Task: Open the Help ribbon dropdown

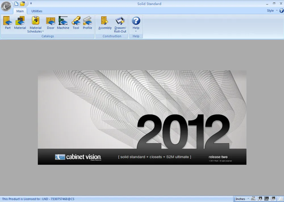Action: [x=136, y=25]
